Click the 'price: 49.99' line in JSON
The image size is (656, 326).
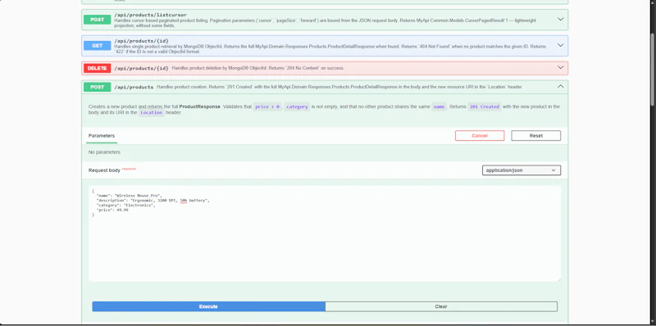pos(112,211)
